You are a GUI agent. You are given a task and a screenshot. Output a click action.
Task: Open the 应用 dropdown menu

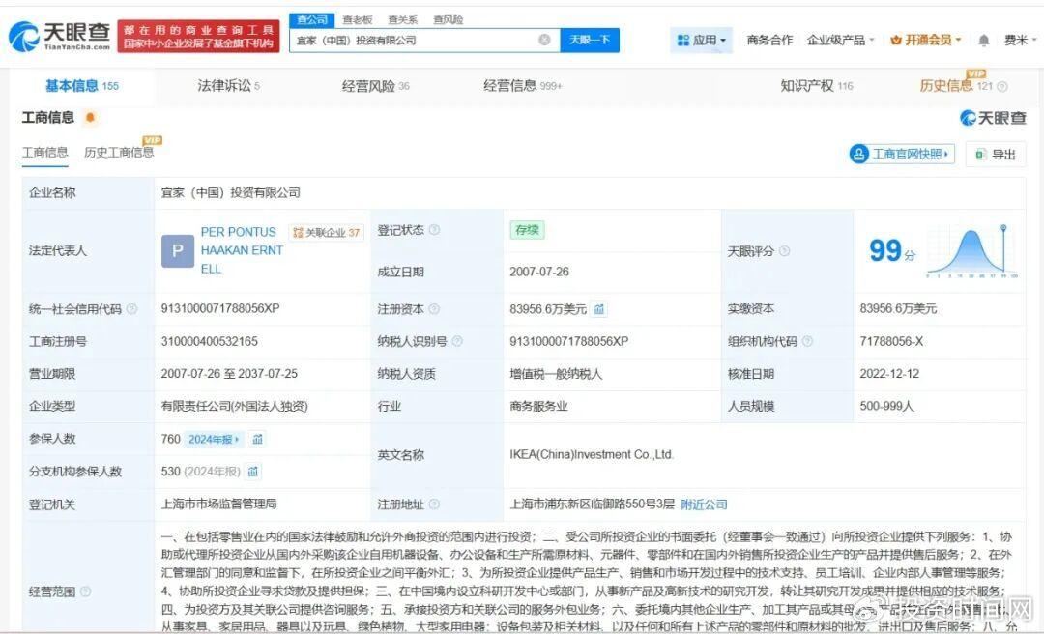701,41
